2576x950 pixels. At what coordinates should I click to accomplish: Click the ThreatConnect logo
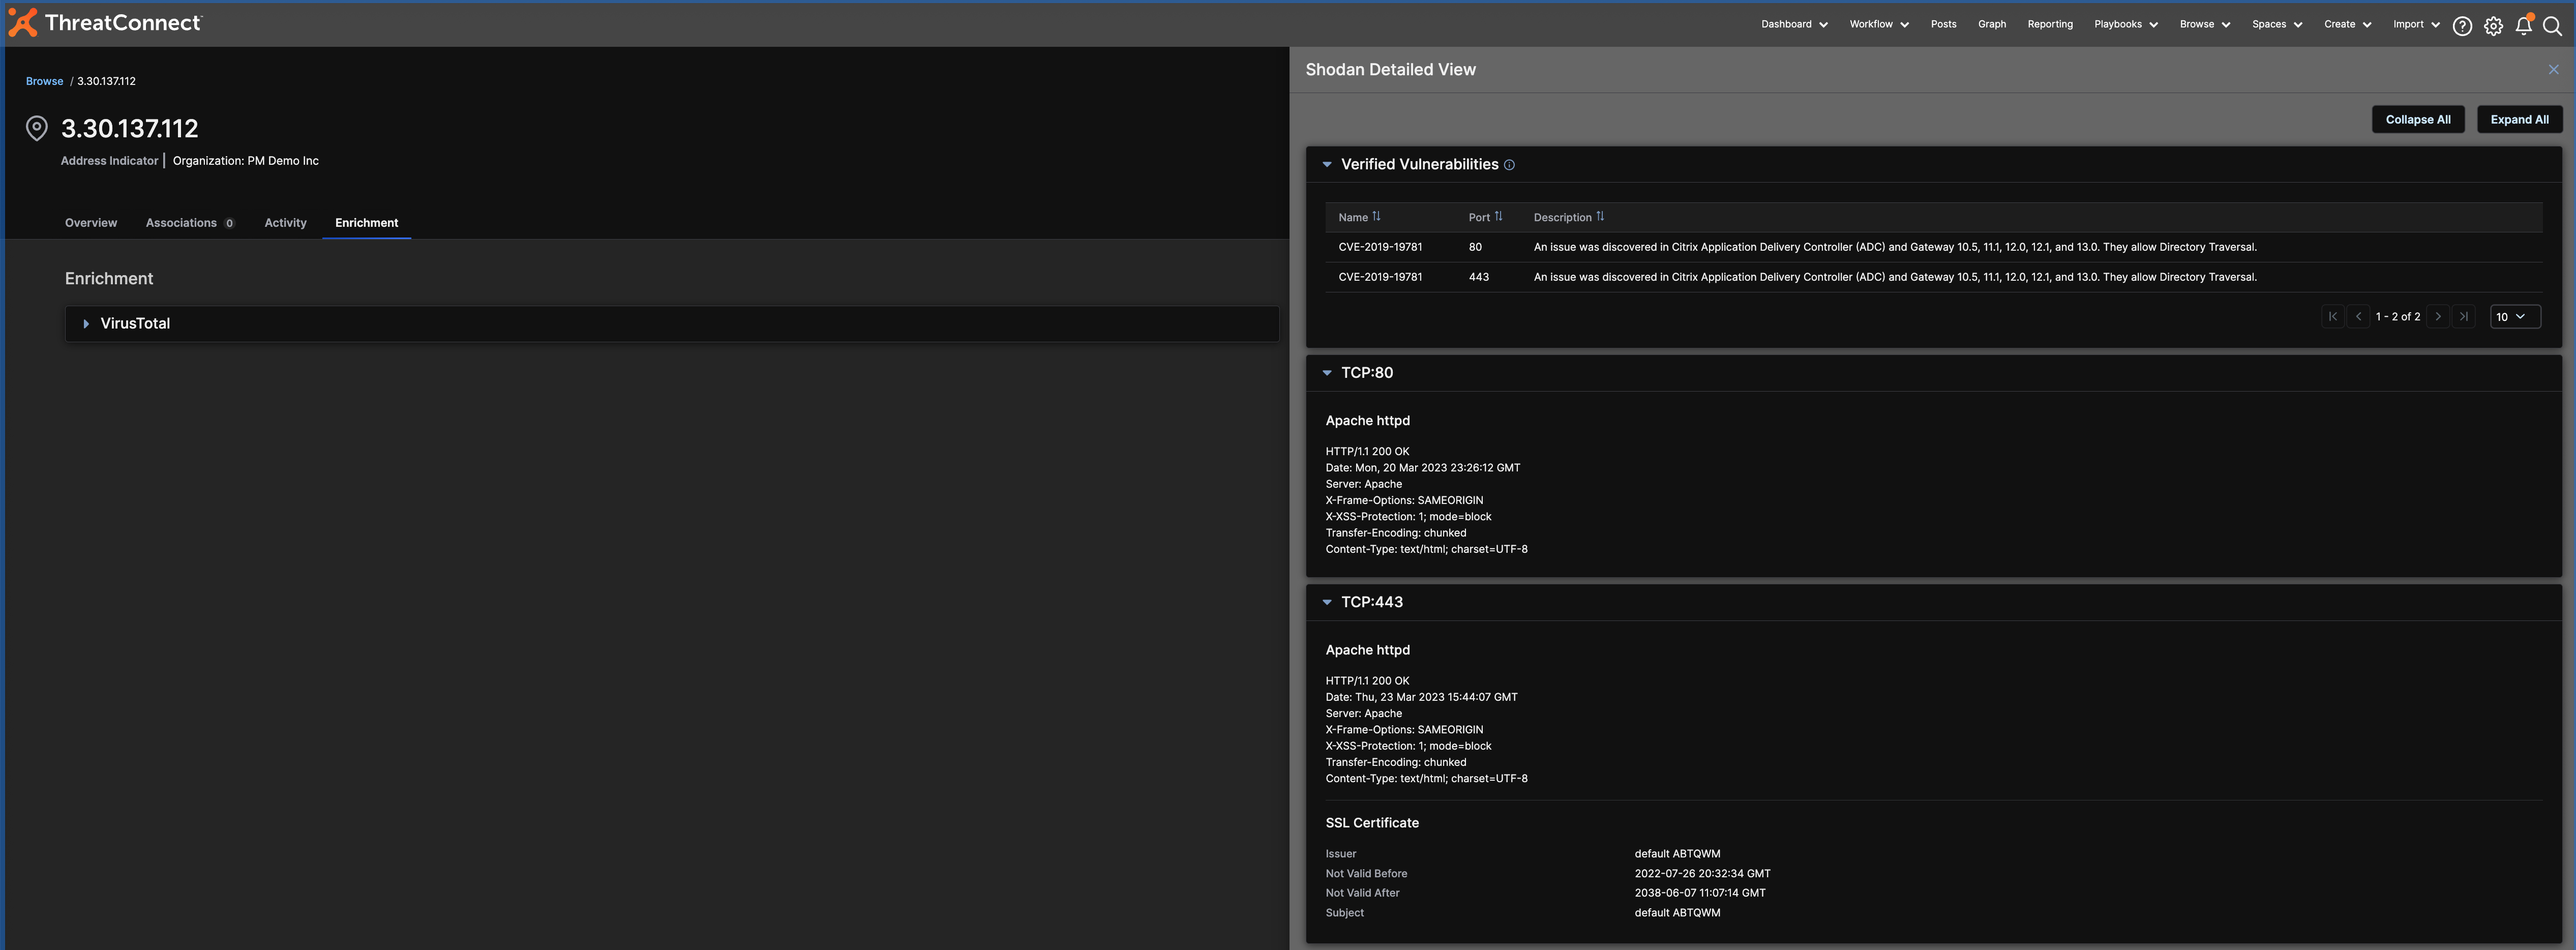[105, 23]
